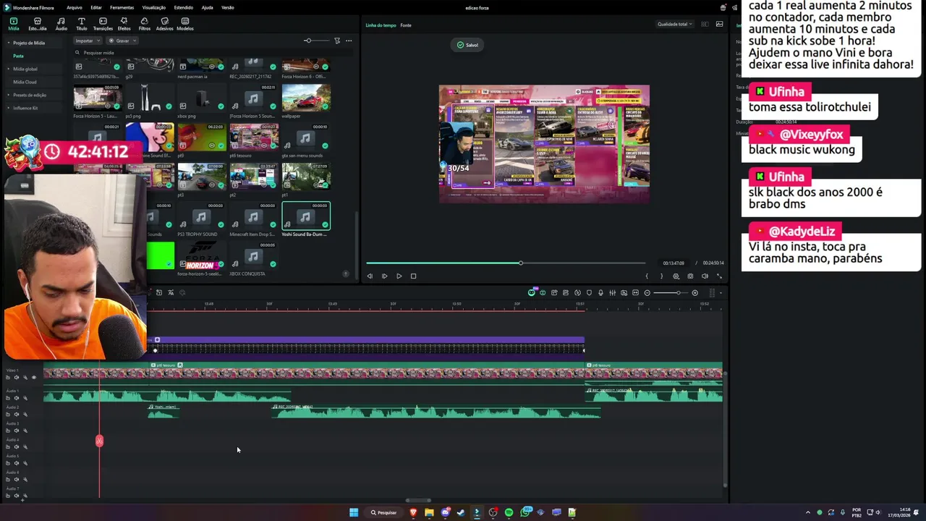Mute the Video 1 track
Screen dimensions: 926x521
point(17,378)
